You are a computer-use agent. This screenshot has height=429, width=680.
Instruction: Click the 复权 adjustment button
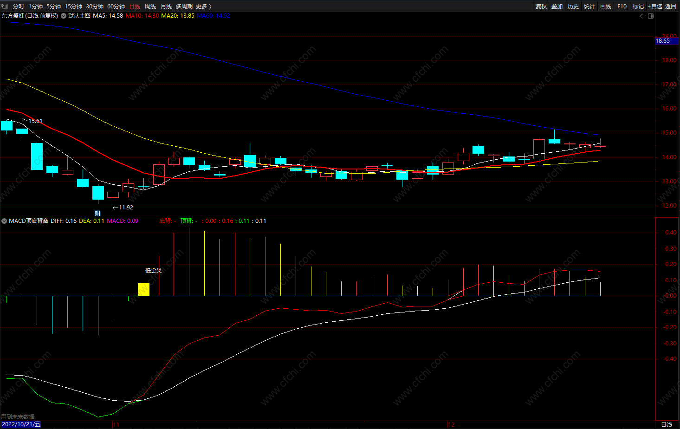pyautogui.click(x=541, y=6)
